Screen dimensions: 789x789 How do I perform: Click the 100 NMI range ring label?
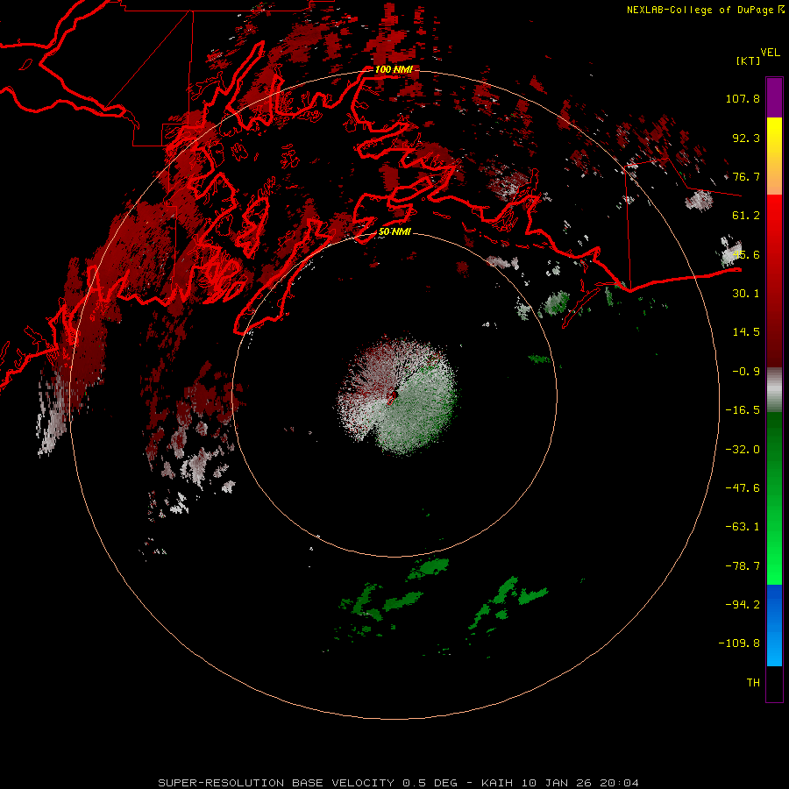[394, 69]
